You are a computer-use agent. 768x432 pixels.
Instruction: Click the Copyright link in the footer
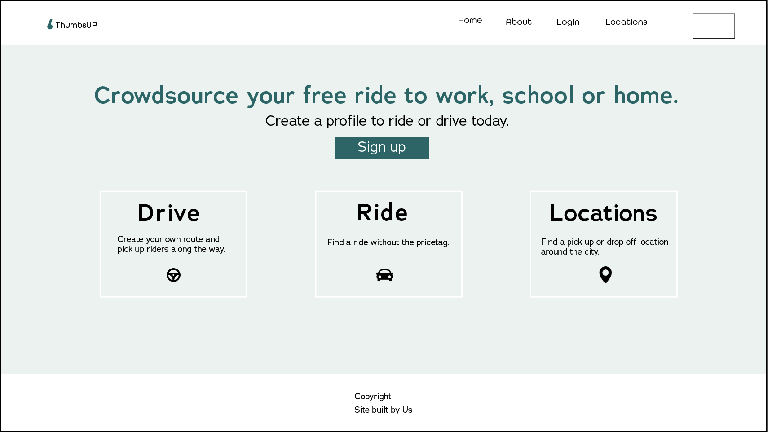pos(373,396)
